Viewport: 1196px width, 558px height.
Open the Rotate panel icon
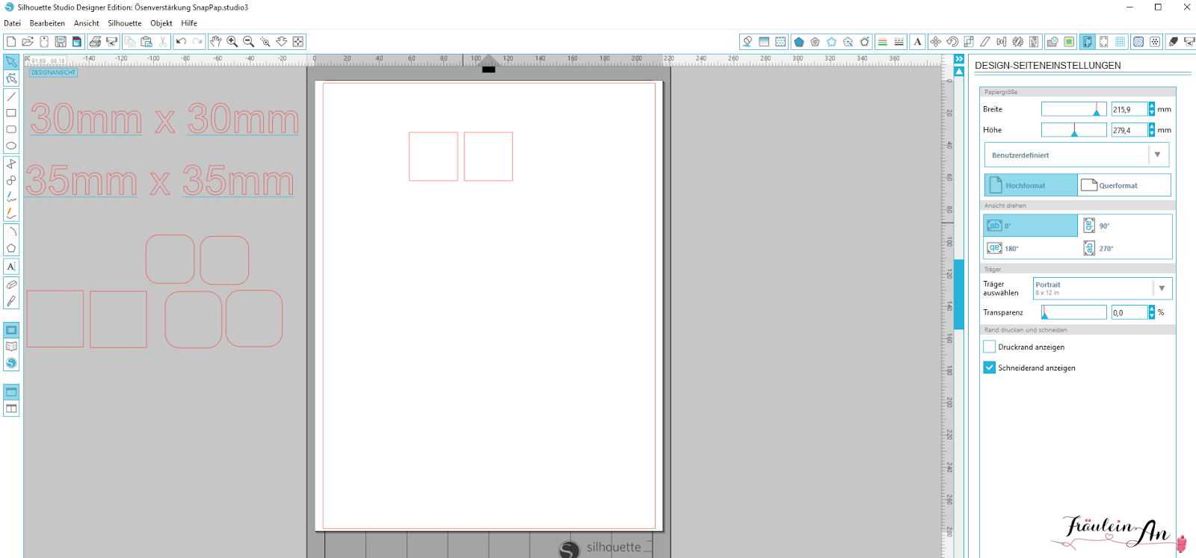[952, 42]
